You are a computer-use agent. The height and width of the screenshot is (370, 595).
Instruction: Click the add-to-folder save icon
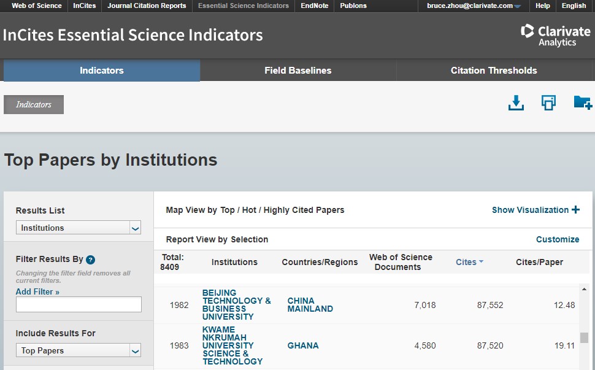coord(582,102)
